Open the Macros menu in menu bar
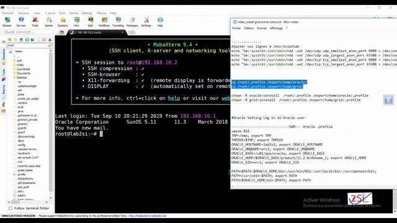Screen dimensions: 397x223 pos(102,13)
